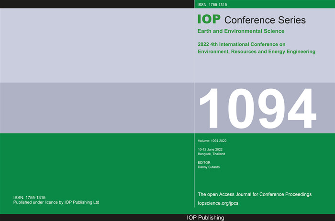Click 'Earth and Environmental Science' subtitle
The width and height of the screenshot is (335, 221).
241,31
